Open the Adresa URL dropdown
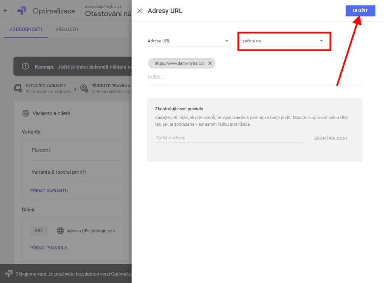The width and height of the screenshot is (384, 283). (188, 41)
